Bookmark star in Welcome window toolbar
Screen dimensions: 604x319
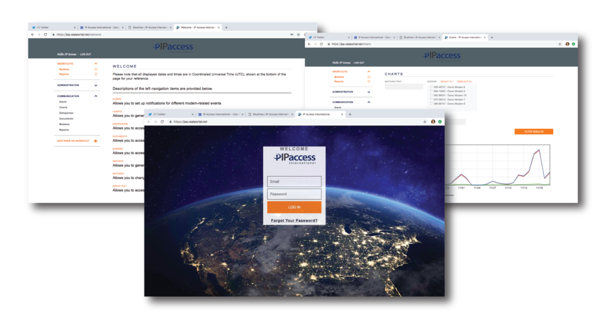tap(298, 35)
